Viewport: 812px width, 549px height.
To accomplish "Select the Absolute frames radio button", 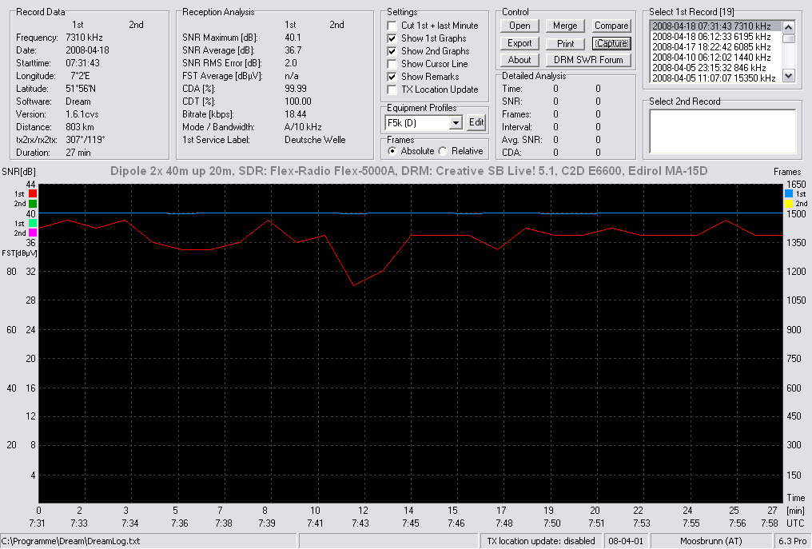I will (x=392, y=151).
